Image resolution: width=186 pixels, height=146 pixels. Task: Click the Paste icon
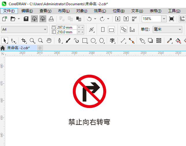pos(78,19)
